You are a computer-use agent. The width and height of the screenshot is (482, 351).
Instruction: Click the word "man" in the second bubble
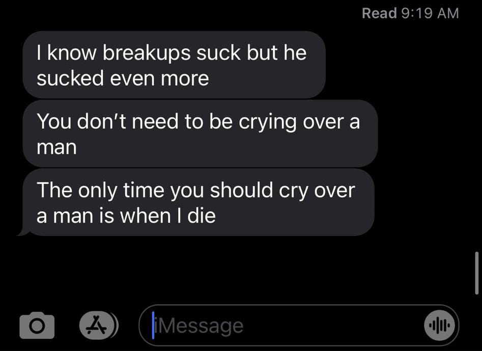(x=56, y=147)
